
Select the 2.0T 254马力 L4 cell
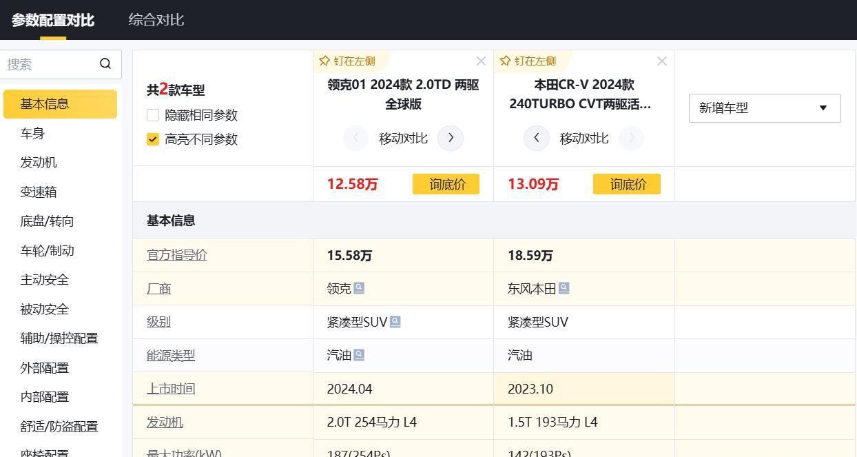(403, 422)
